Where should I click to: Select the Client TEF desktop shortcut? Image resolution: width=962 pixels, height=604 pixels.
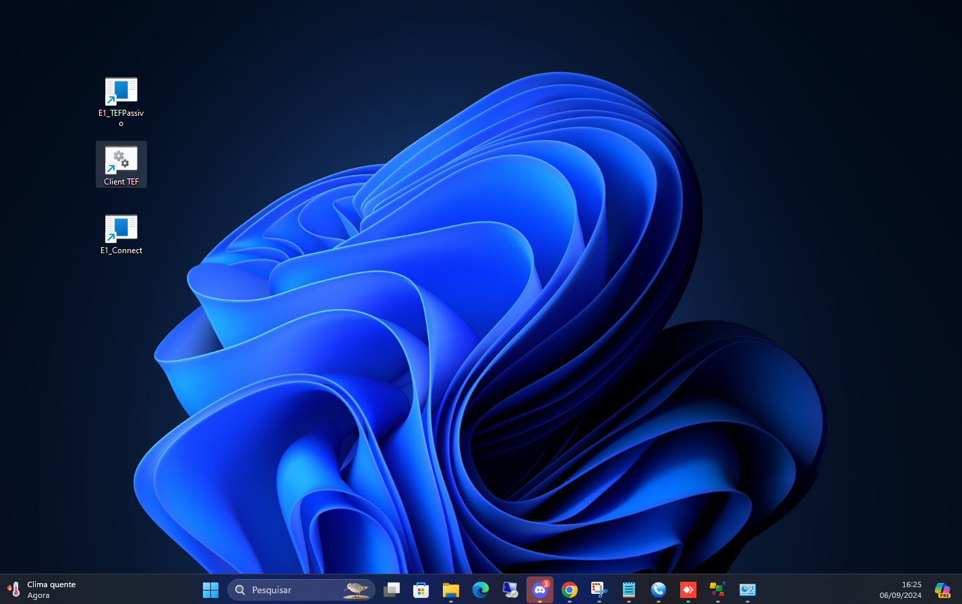pyautogui.click(x=121, y=164)
